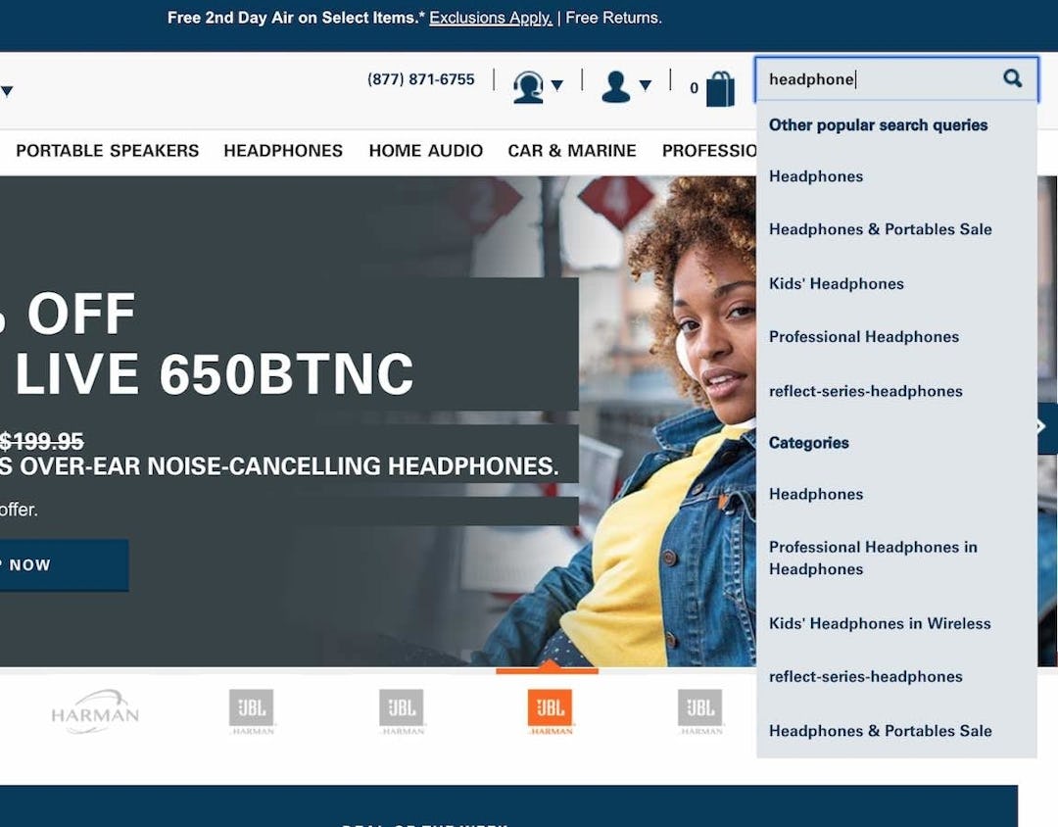1058x827 pixels.
Task: Expand the chevron at the top left
Action: coord(8,90)
